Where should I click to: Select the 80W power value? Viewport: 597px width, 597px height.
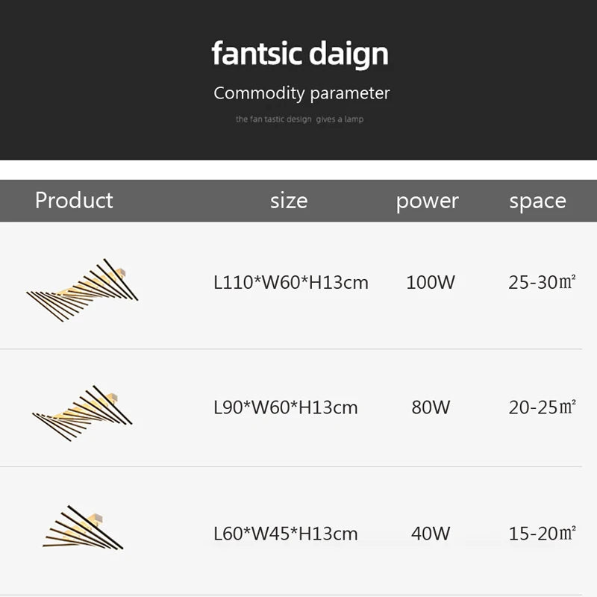coord(431,407)
